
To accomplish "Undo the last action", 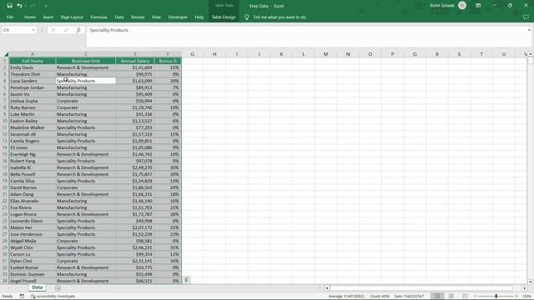I will click(19, 6).
